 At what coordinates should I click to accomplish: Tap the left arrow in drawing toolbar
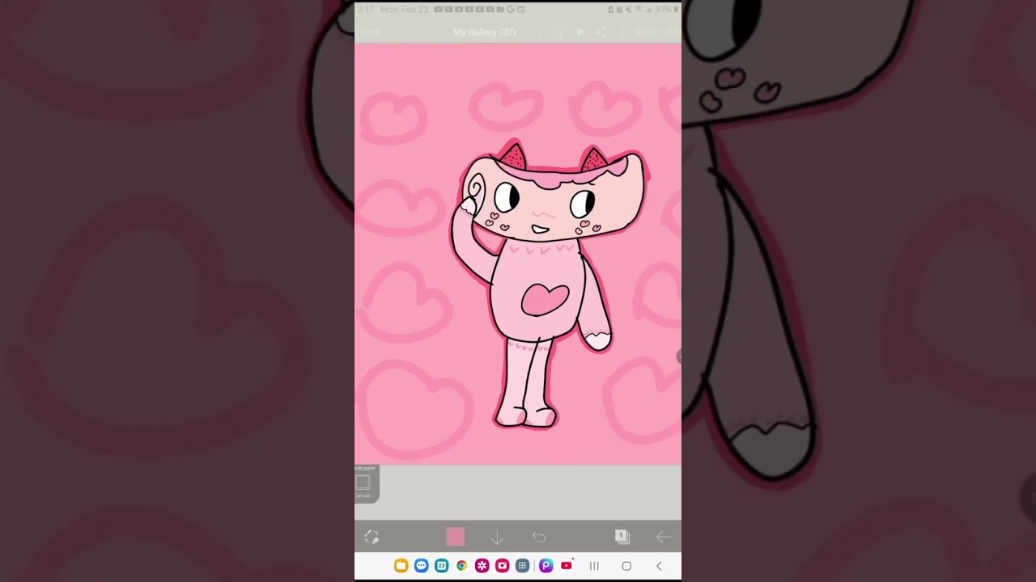coord(664,537)
